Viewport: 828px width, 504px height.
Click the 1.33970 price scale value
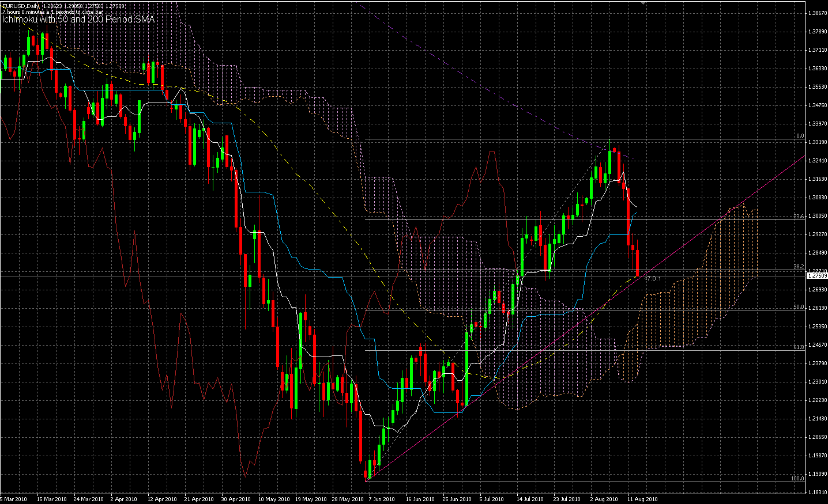click(818, 124)
